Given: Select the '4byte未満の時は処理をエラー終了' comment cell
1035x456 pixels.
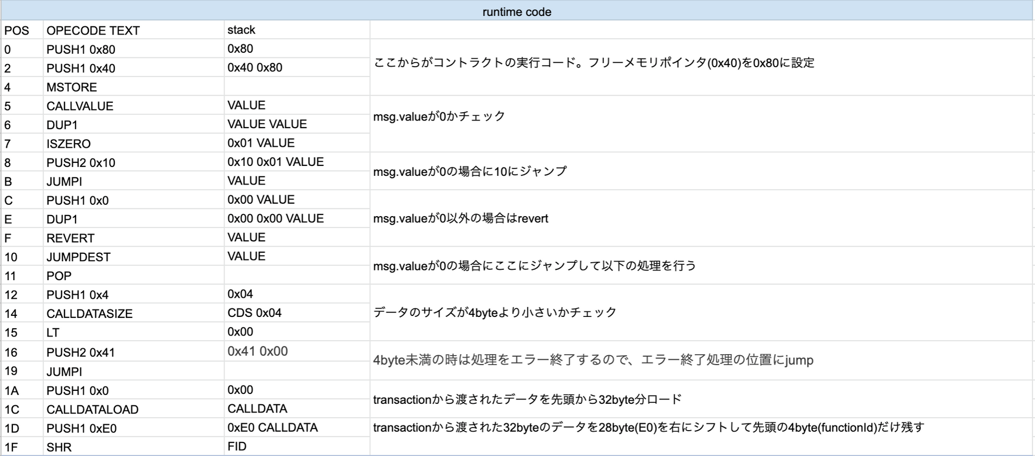Looking at the screenshot, I should point(701,360).
